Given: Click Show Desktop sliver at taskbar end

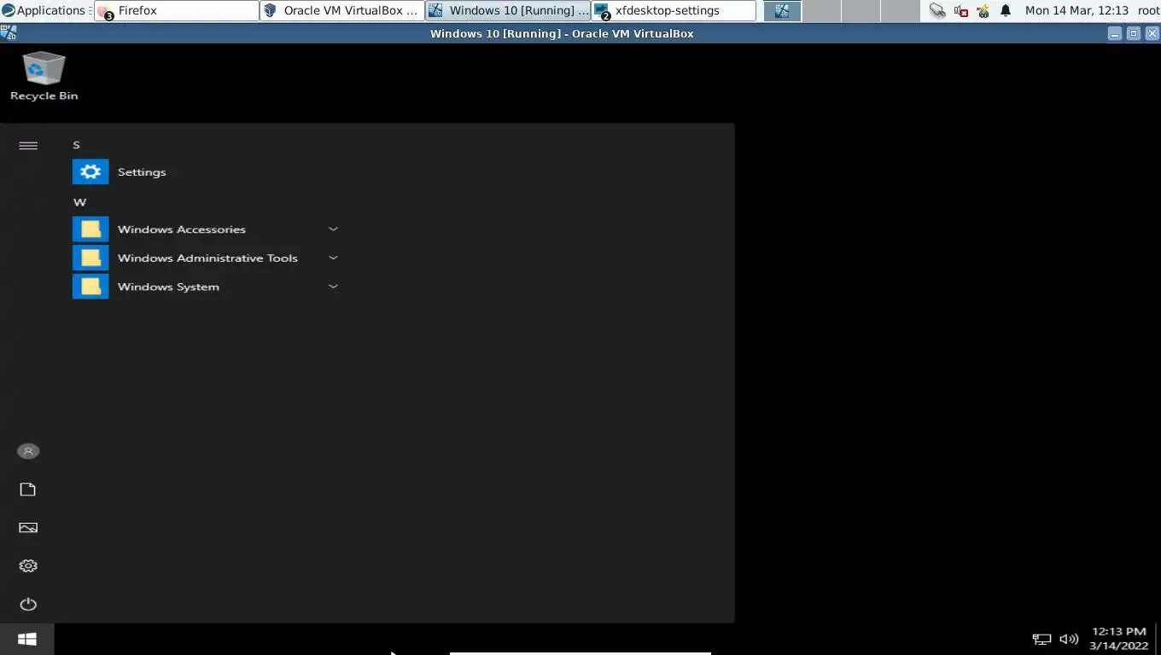Looking at the screenshot, I should [1158, 639].
